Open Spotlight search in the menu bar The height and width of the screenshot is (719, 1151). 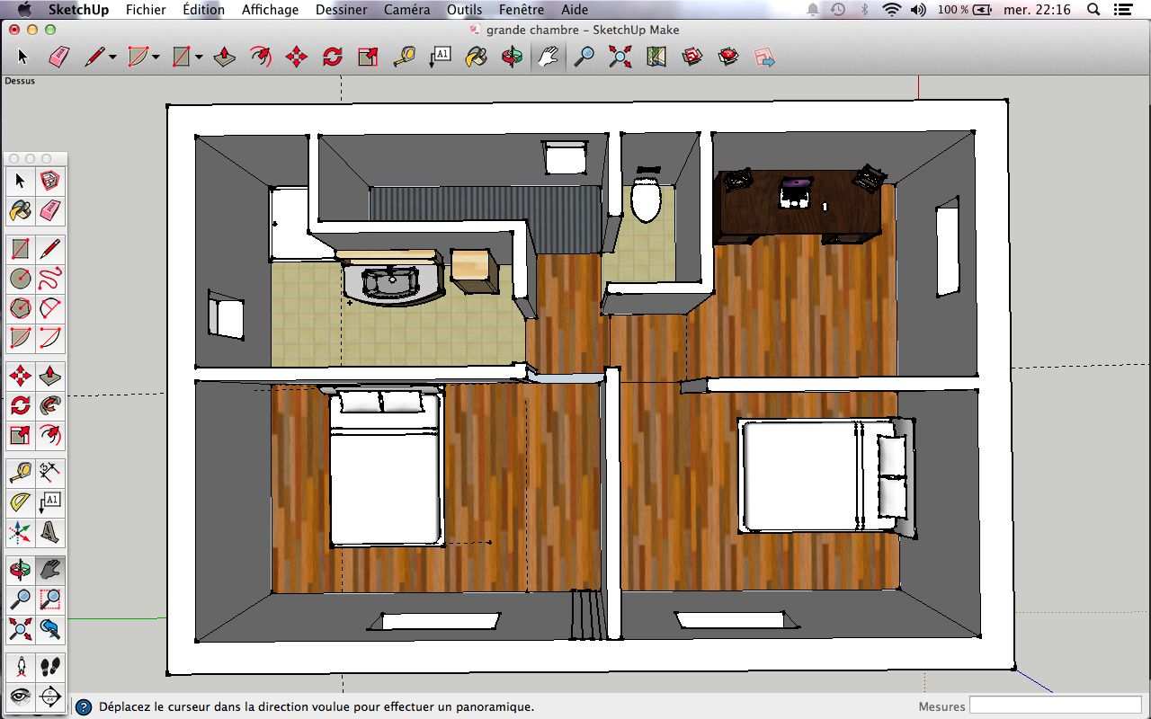(x=1093, y=10)
